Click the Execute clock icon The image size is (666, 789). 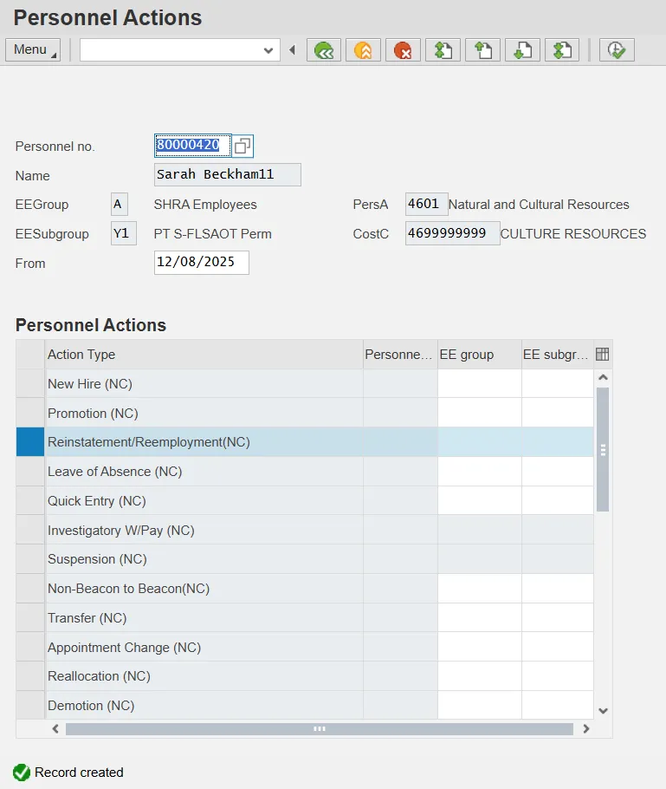coord(616,50)
